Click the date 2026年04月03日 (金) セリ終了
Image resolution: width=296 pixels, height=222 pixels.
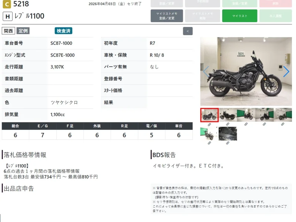coord(115,4)
